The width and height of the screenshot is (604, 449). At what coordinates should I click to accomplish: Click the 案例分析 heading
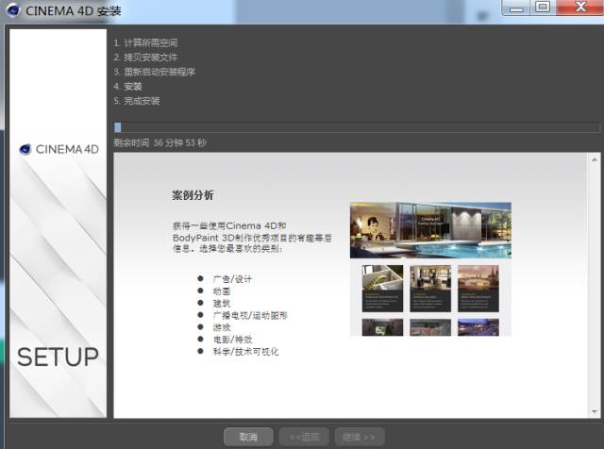point(193,195)
